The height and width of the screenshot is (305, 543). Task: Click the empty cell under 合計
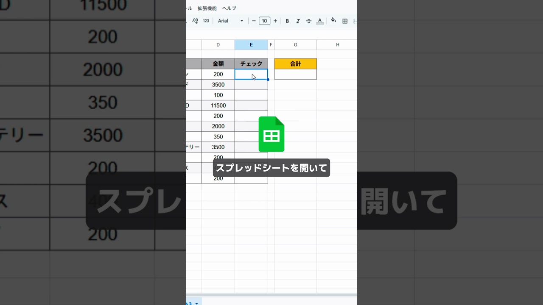[x=295, y=74]
